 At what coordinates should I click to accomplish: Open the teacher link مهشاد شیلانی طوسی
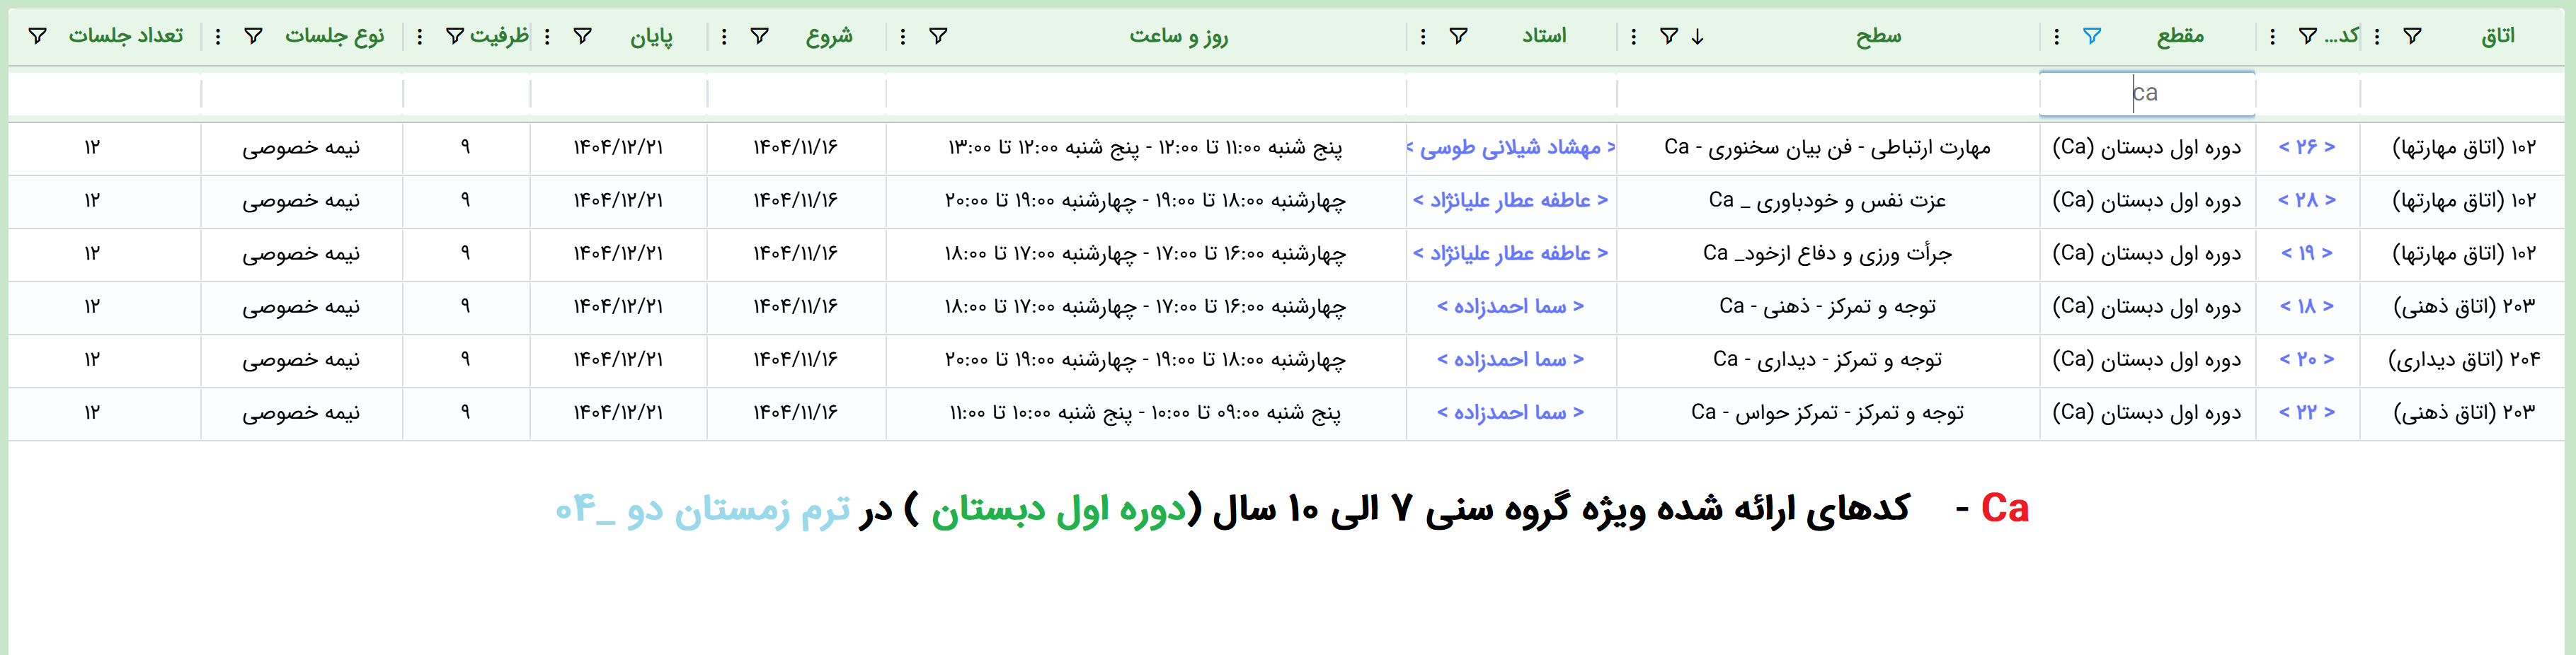click(1510, 148)
